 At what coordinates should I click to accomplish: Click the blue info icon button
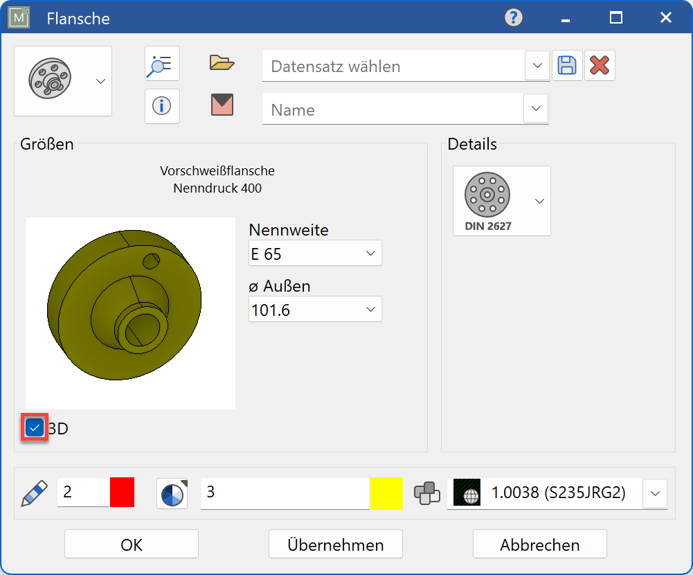point(162,106)
